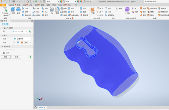
Task: Switch to the 环境 ribbon tab
Action: pos(54,5)
